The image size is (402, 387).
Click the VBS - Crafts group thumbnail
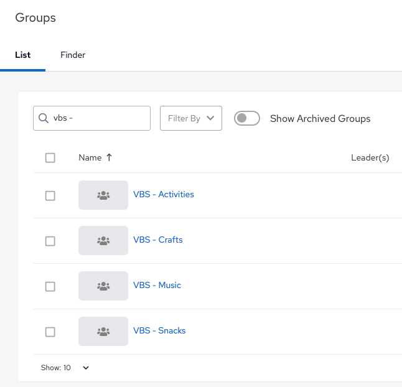[103, 240]
